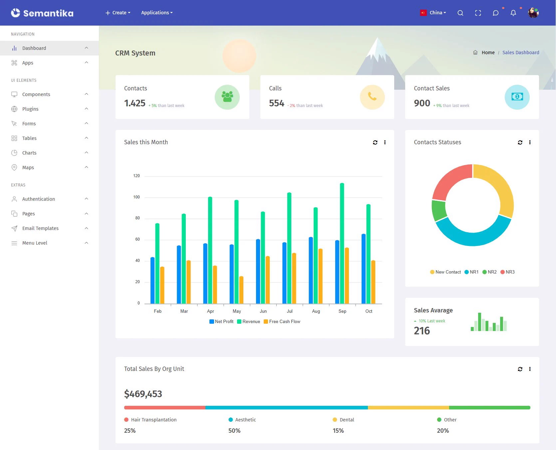This screenshot has width=556, height=450.
Task: Click the Contacts group icon
Action: [x=227, y=97]
